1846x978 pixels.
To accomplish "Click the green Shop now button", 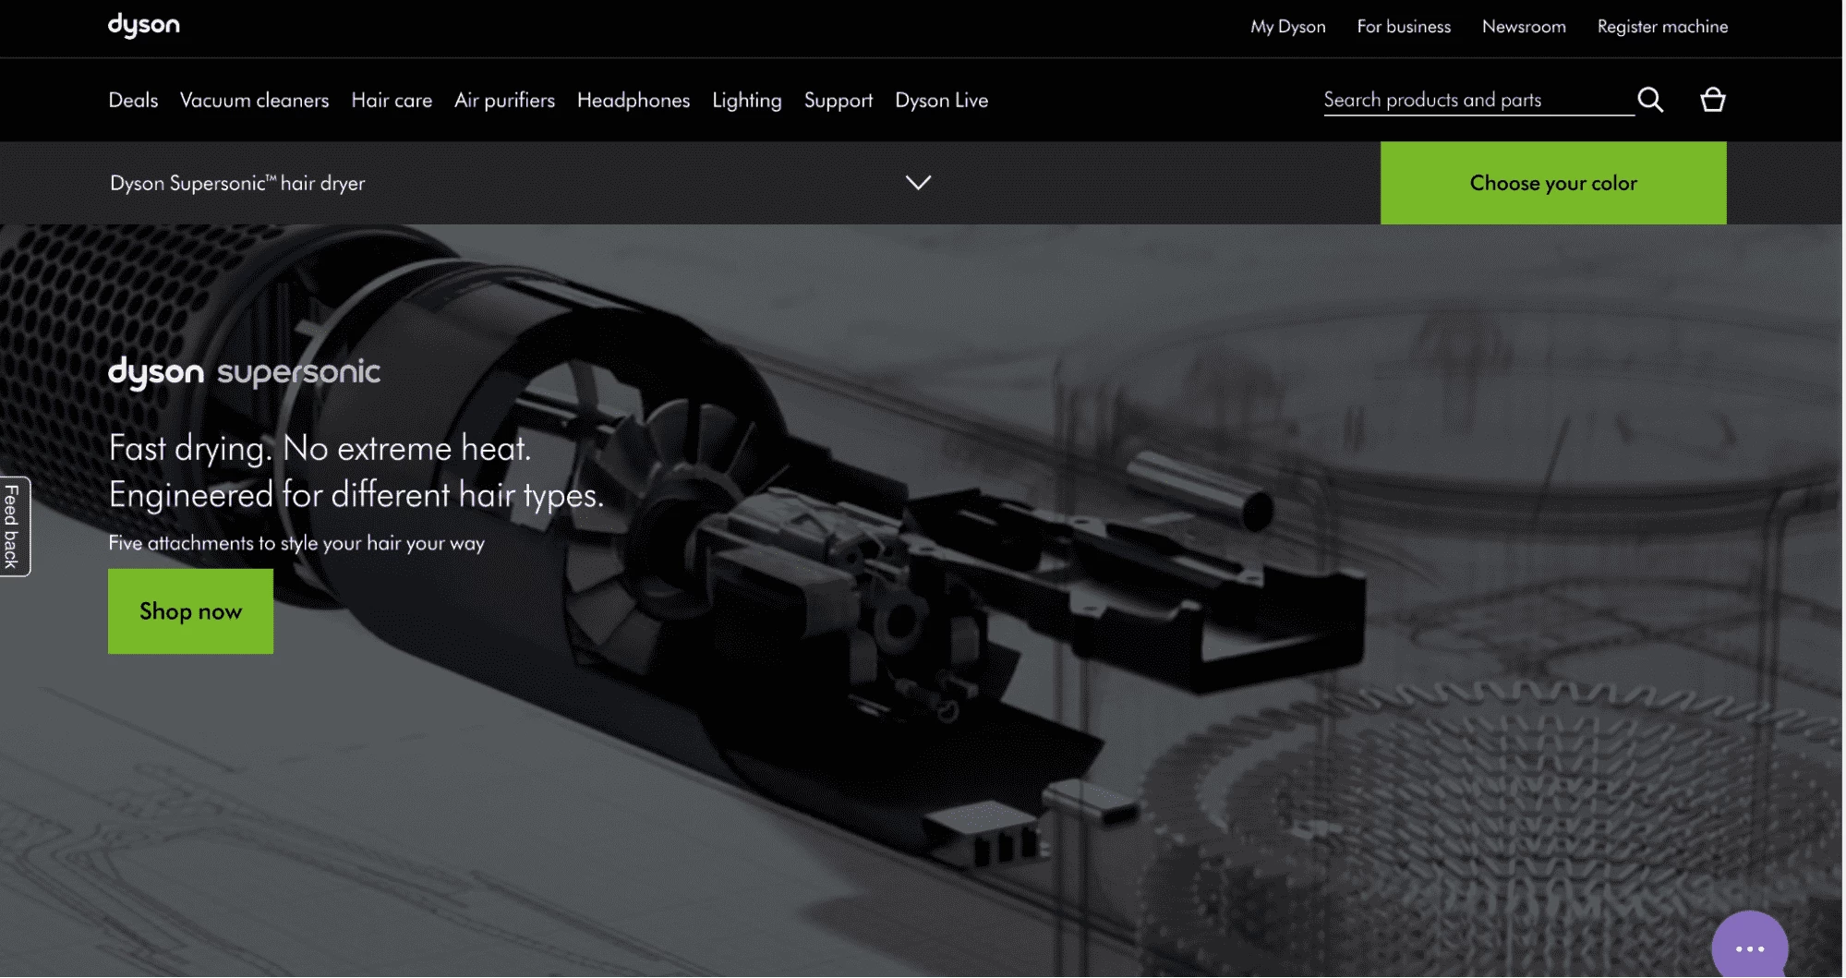I will point(190,611).
